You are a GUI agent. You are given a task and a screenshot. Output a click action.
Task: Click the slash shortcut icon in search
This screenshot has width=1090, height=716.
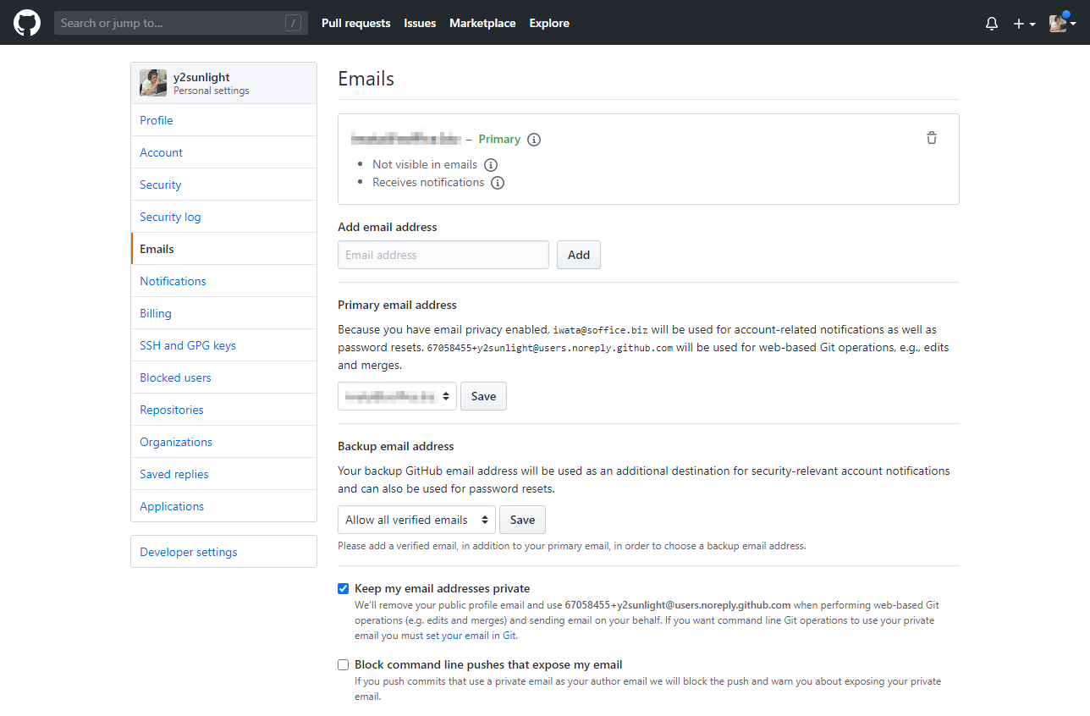(x=293, y=24)
